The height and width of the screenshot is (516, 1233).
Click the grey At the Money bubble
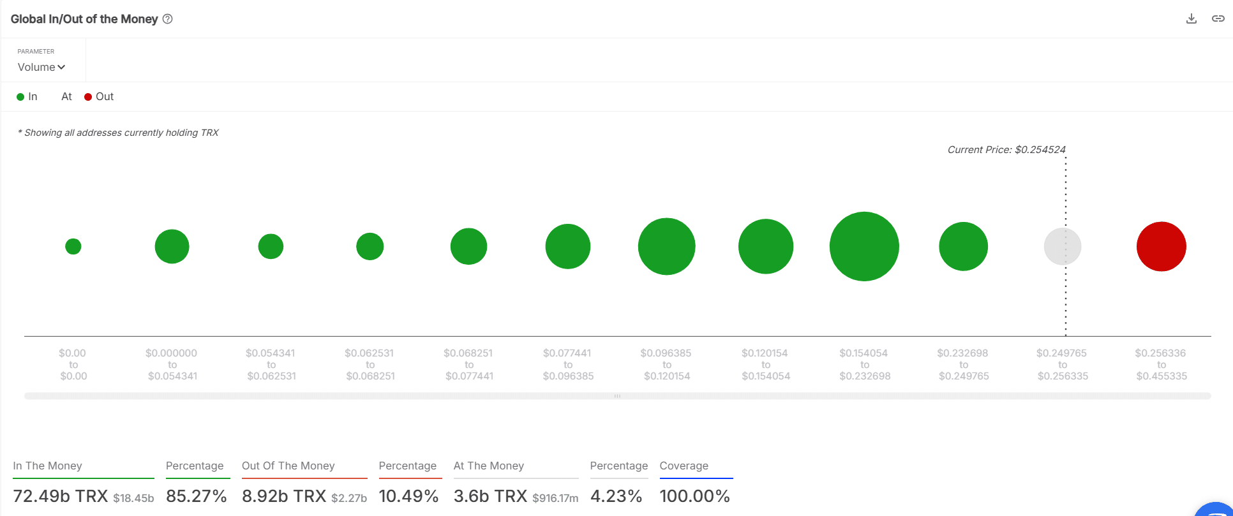click(x=1062, y=246)
